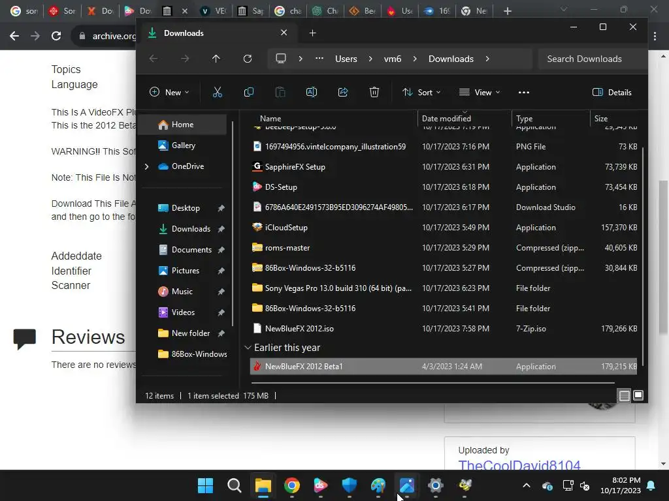
Task: Sort files by the Size column header
Action: pos(601,119)
